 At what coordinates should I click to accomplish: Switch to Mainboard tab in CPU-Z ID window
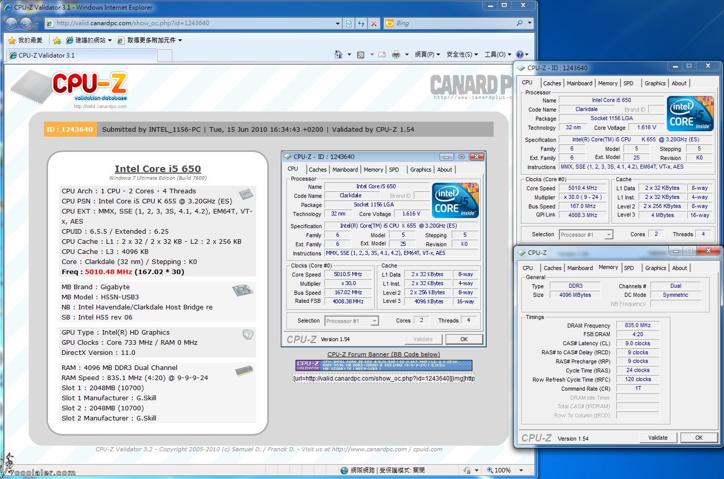(x=580, y=84)
